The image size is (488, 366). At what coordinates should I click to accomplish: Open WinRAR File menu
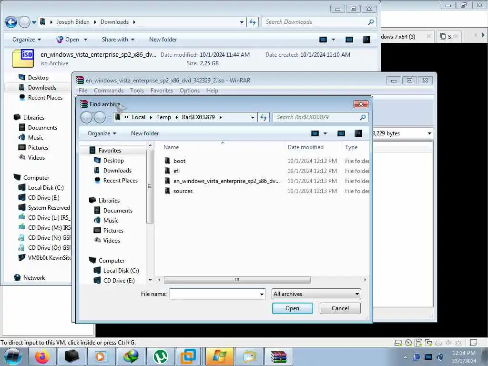point(83,91)
